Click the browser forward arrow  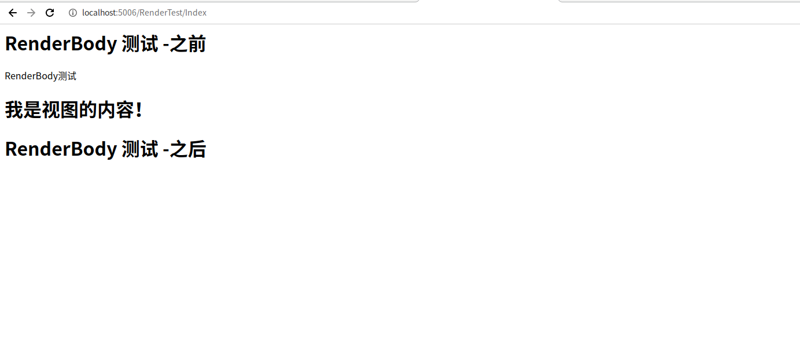tap(31, 13)
